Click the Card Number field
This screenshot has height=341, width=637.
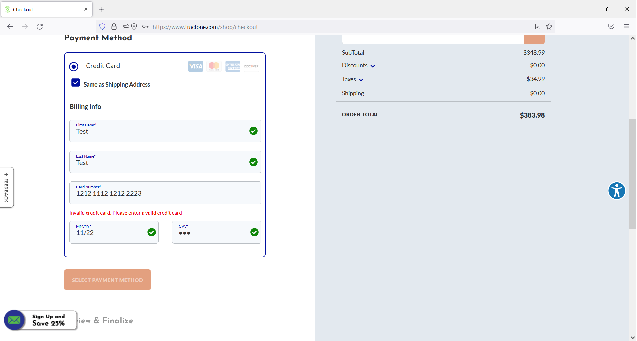(x=165, y=193)
